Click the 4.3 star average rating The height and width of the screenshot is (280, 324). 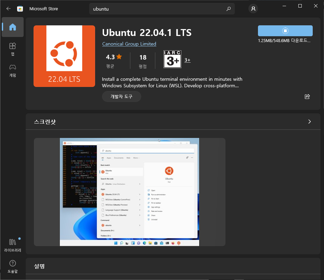pyautogui.click(x=114, y=61)
